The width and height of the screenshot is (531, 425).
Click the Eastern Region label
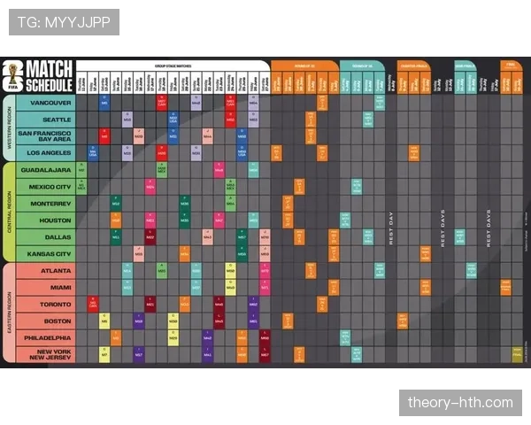[9, 313]
